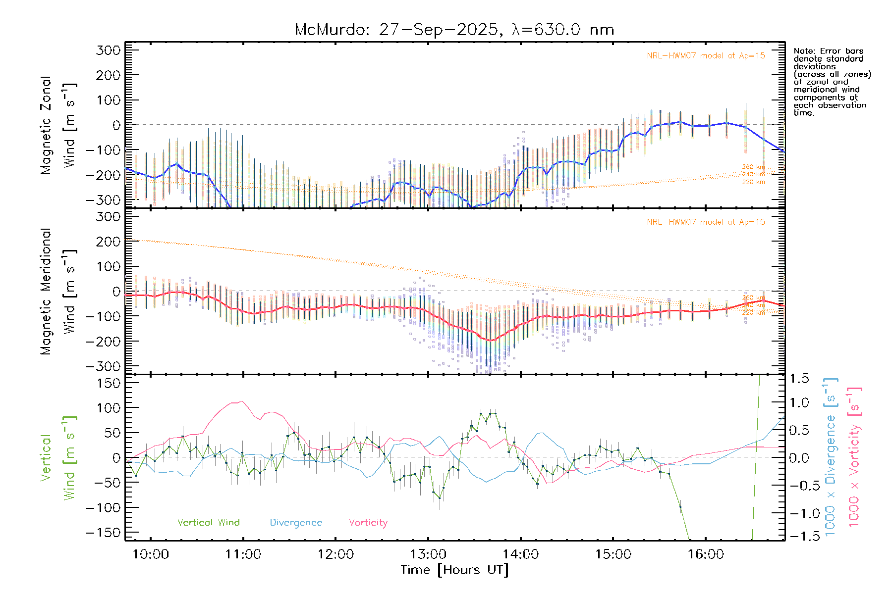Click the 220 km label in zonal panel

[753, 182]
